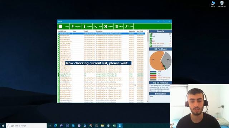229x128 pixels.
Task: Open the Recycle Bin desktop icon
Action: coord(222,4)
